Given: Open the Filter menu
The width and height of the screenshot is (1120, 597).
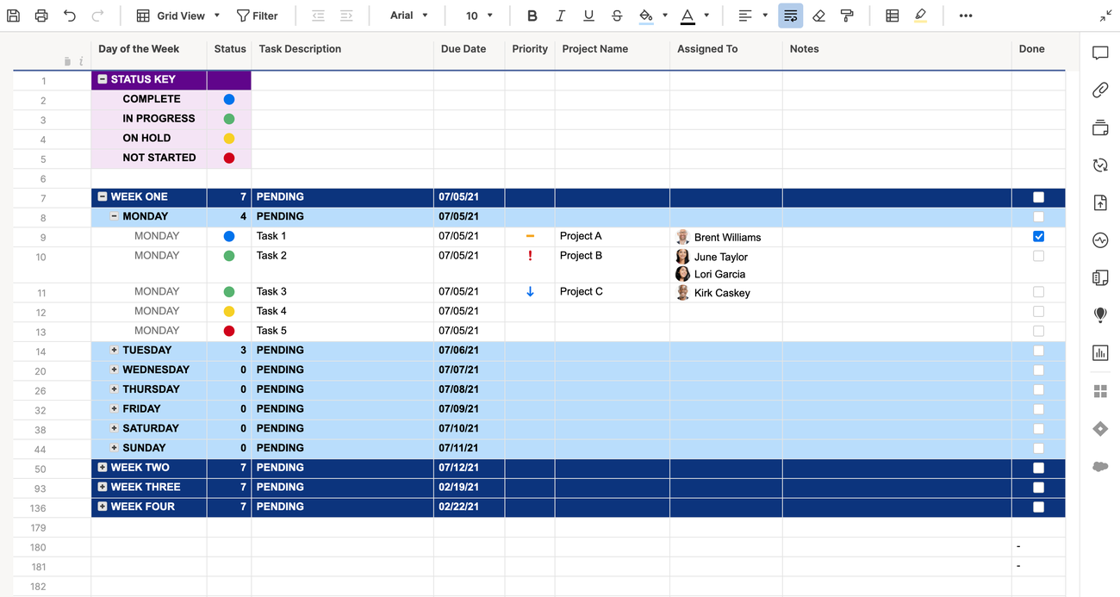Looking at the screenshot, I should pos(257,15).
